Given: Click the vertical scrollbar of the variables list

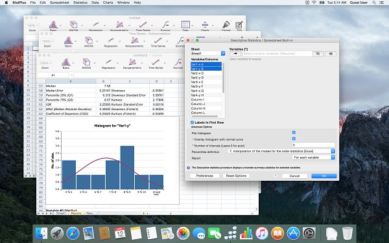Looking at the screenshot, I should [223, 78].
